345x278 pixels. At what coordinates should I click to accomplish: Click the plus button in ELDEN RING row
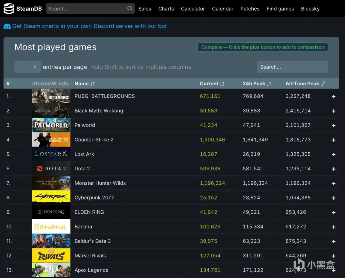333,213
